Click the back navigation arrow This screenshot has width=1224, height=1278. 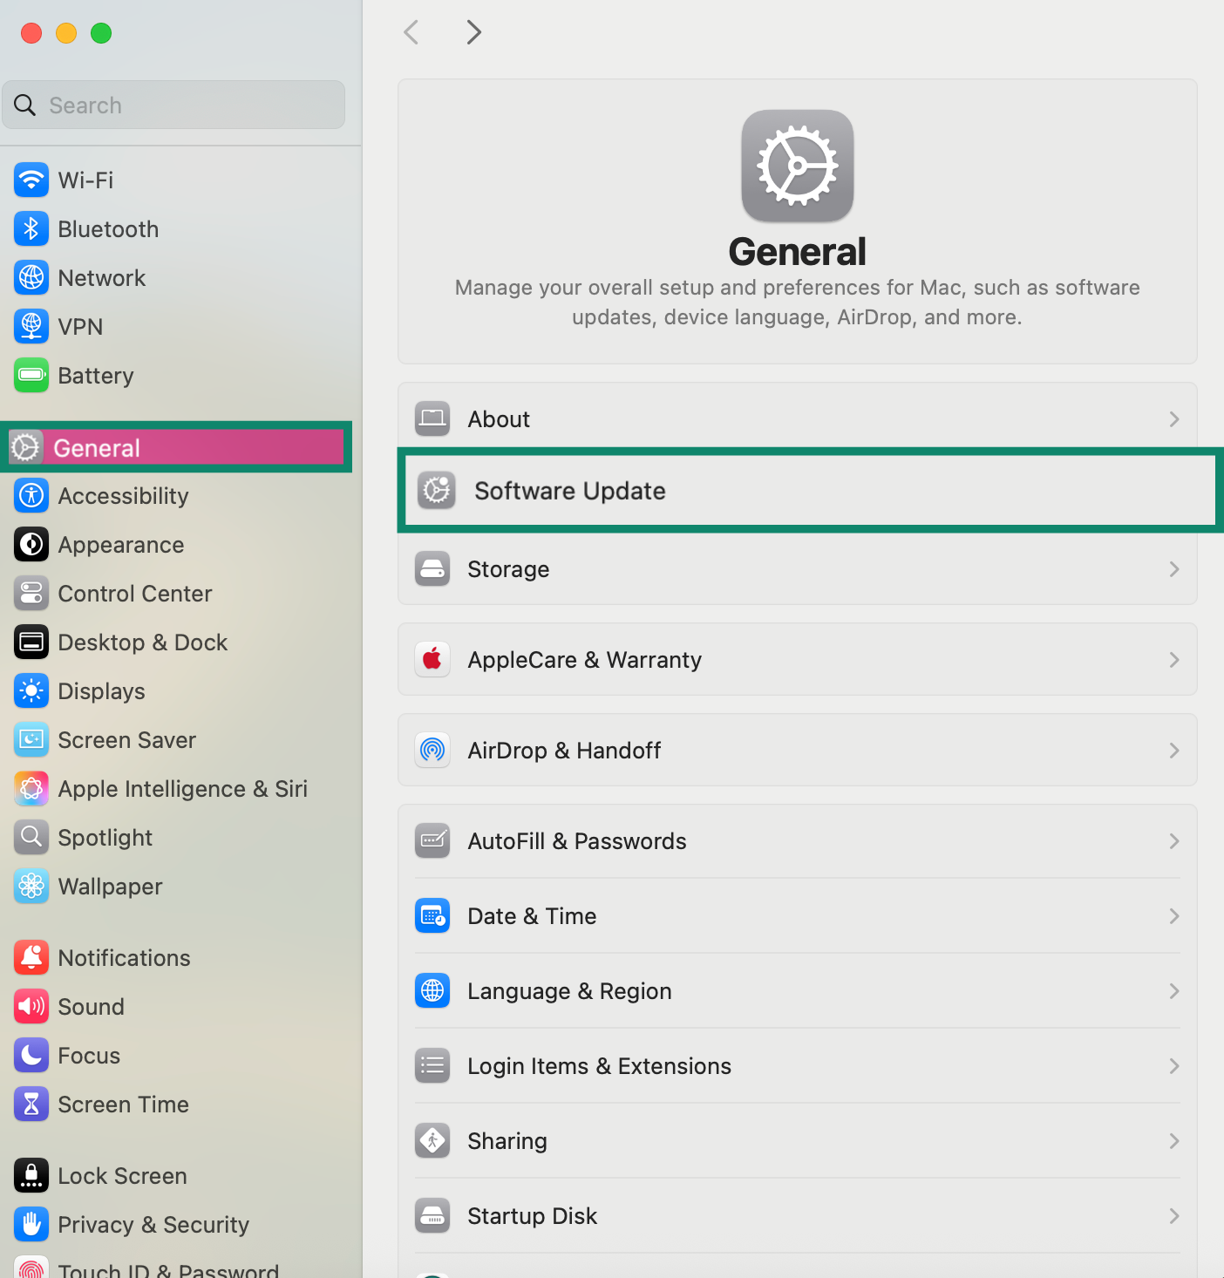coord(411,31)
